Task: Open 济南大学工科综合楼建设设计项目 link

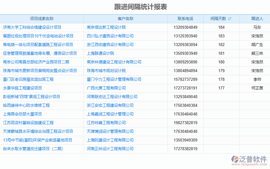Action: tap(32, 27)
